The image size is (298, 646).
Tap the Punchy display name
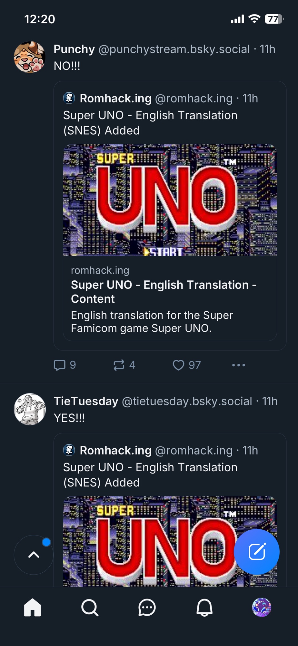[x=74, y=49]
